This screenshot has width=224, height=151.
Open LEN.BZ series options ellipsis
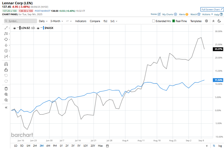pyautogui.click(x=18, y=28)
